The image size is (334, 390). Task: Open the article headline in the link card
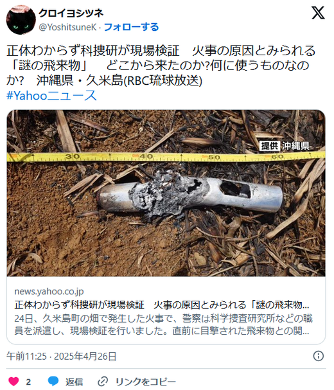(162, 305)
